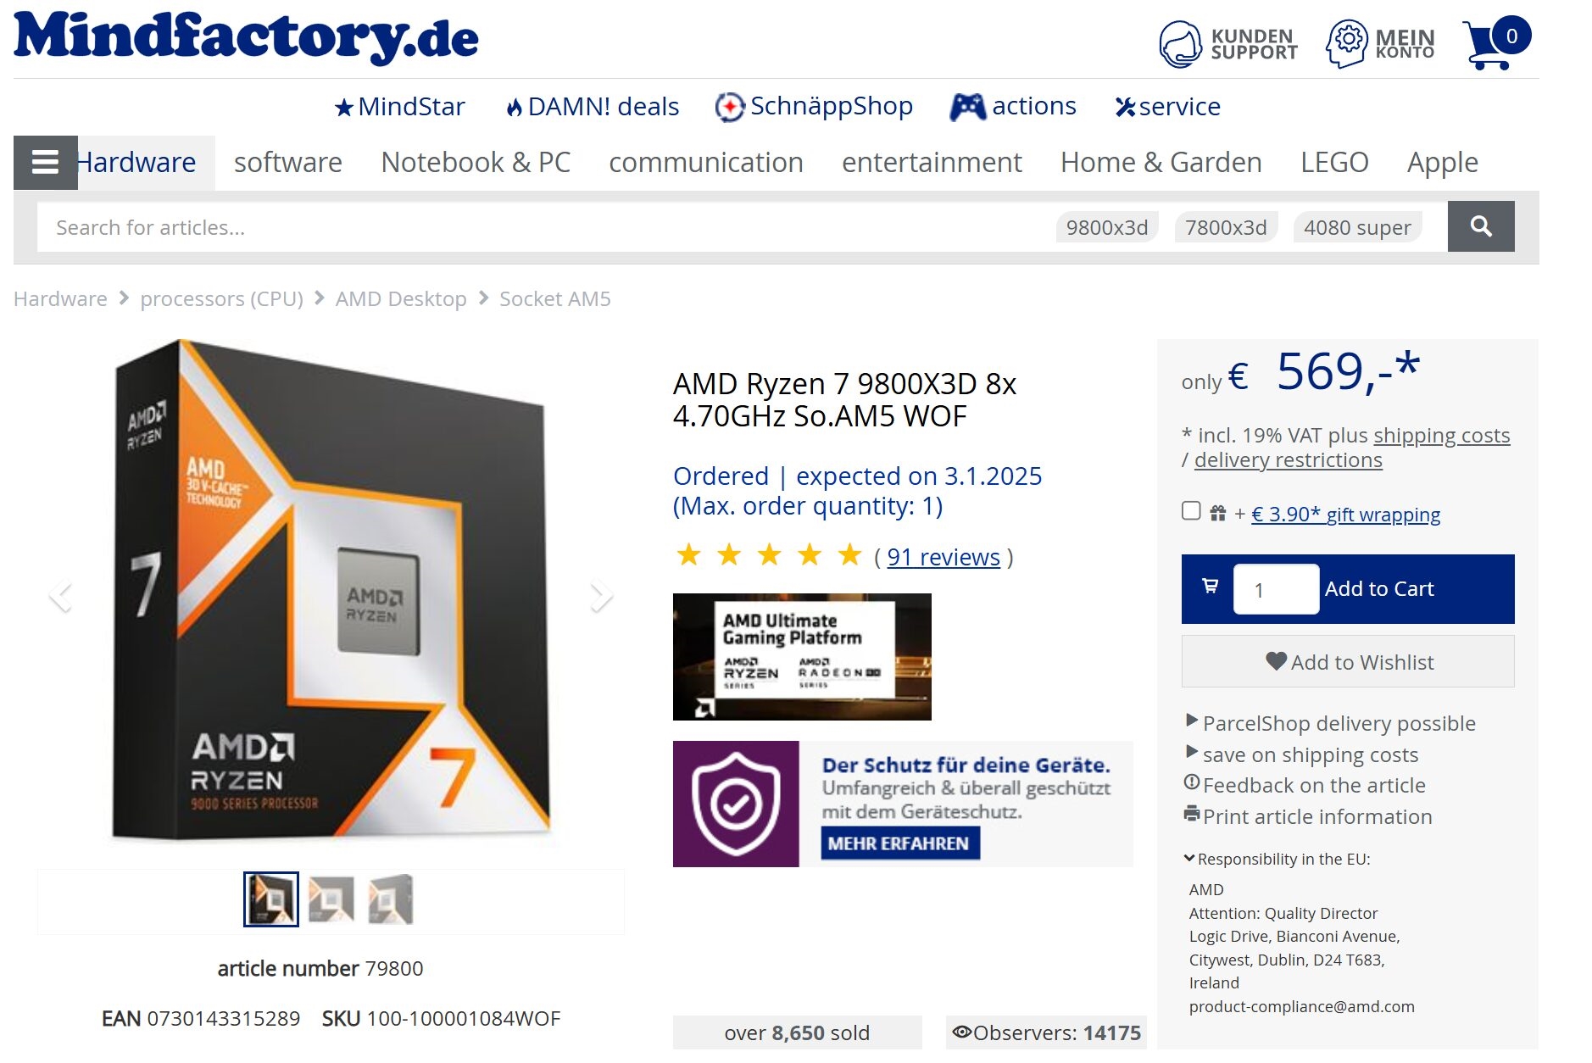Open the LEGO menu
Screen dimensions: 1592x1063
pyautogui.click(x=1334, y=162)
